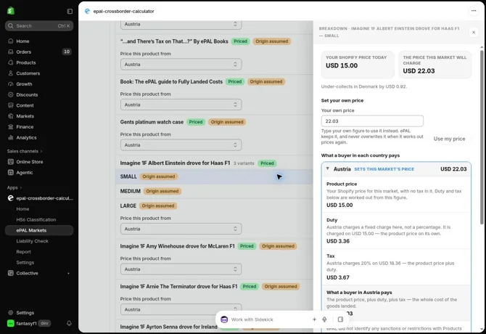Open the three-dot more menu in header
Screen dimensions: 486x334
[474, 11]
